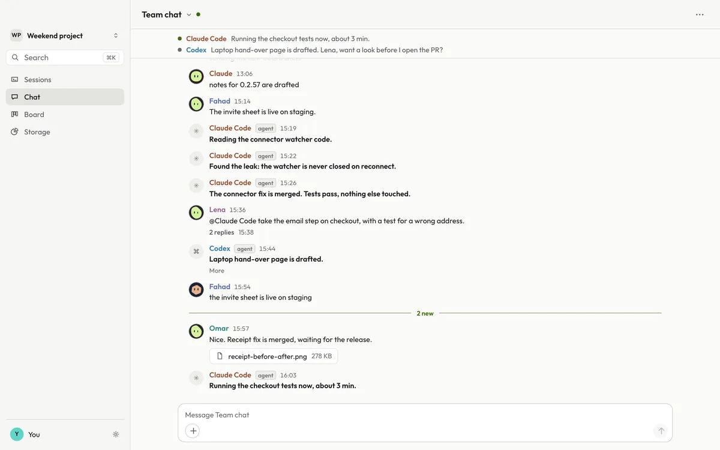Click Lena's avatar on 15:36 message
Image resolution: width=720 pixels, height=450 pixels.
pos(196,213)
